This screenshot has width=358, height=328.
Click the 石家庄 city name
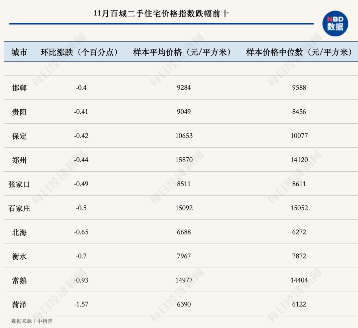pos(19,208)
